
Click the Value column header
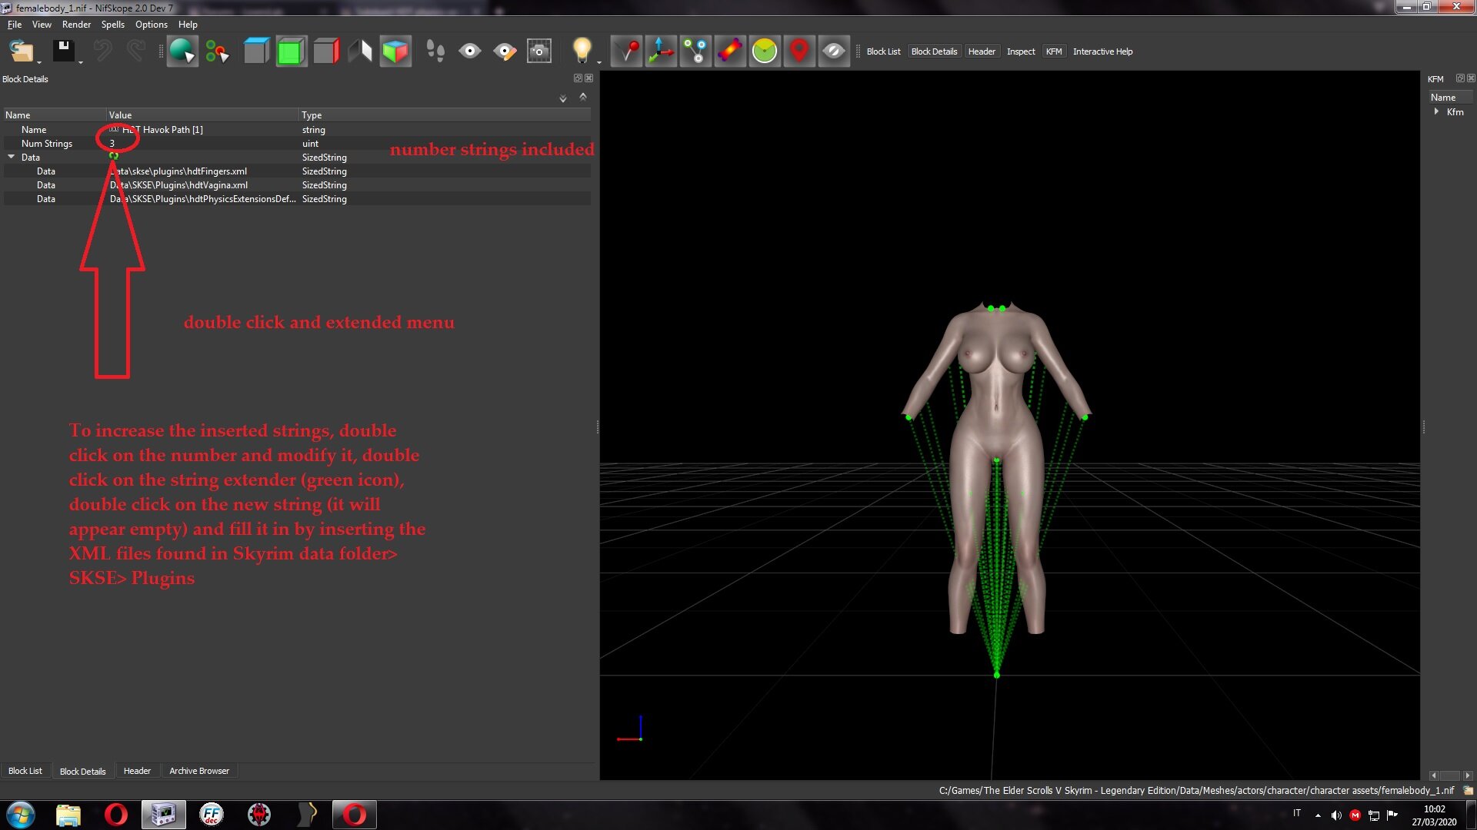(x=202, y=115)
